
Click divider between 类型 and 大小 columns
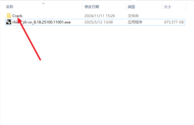[162, 7]
